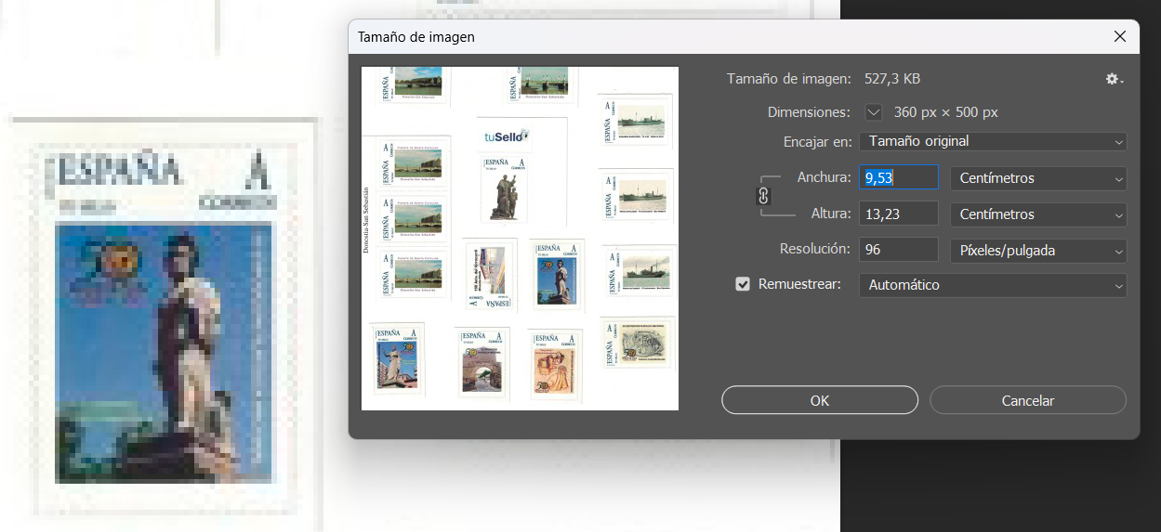Toggle the Remuestrear checkbox
The image size is (1161, 532).
pos(743,284)
